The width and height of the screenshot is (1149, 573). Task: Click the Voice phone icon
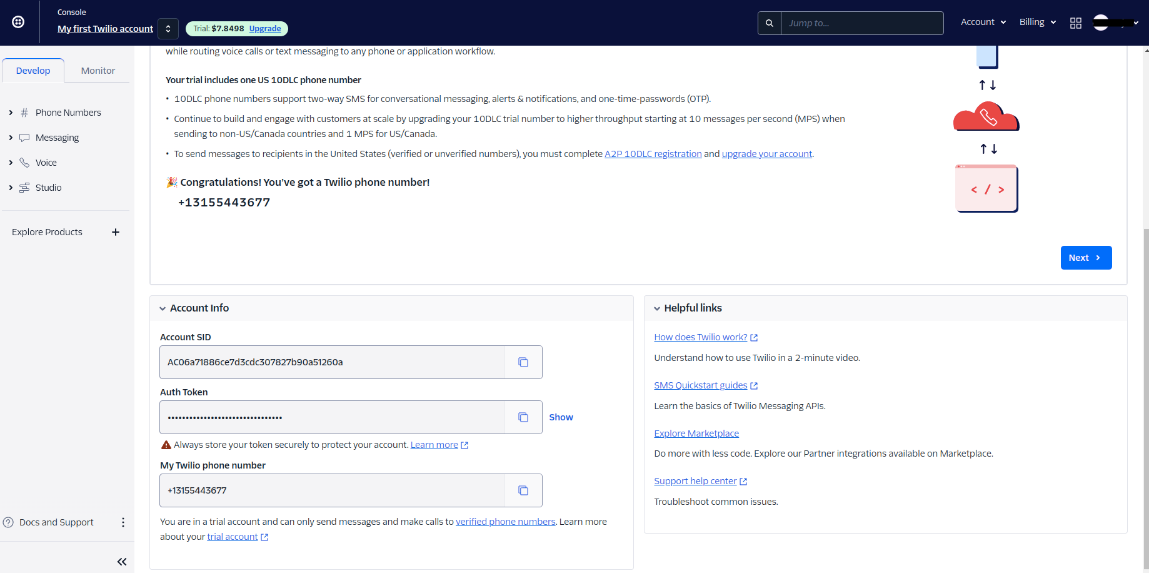pos(24,163)
